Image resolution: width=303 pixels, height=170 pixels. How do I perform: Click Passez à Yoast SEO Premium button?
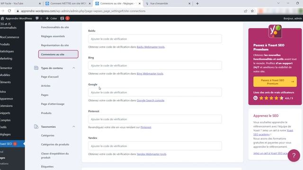tap(275, 82)
